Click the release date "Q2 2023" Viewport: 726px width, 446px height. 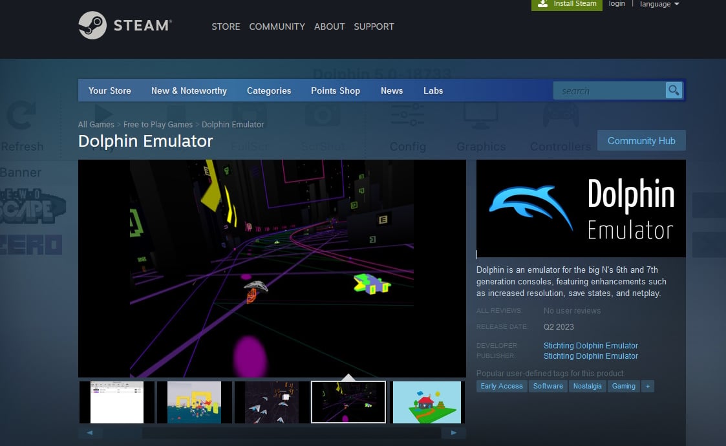click(559, 327)
